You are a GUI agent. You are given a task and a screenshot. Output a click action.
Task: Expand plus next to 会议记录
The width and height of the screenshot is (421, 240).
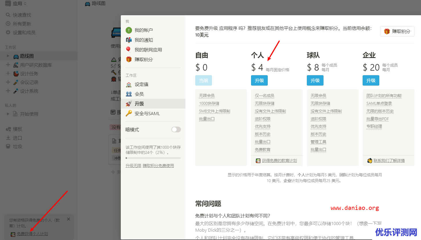click(x=8, y=82)
